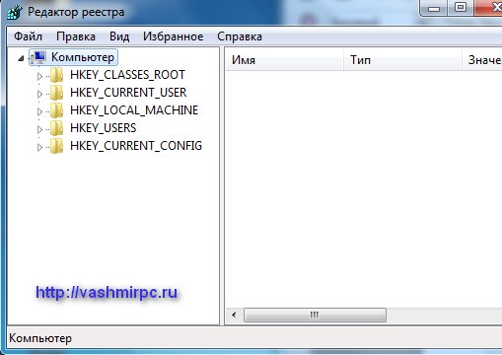Click the horizontal scrollbar left arrow
The width and height of the screenshot is (502, 355).
pyautogui.click(x=234, y=316)
